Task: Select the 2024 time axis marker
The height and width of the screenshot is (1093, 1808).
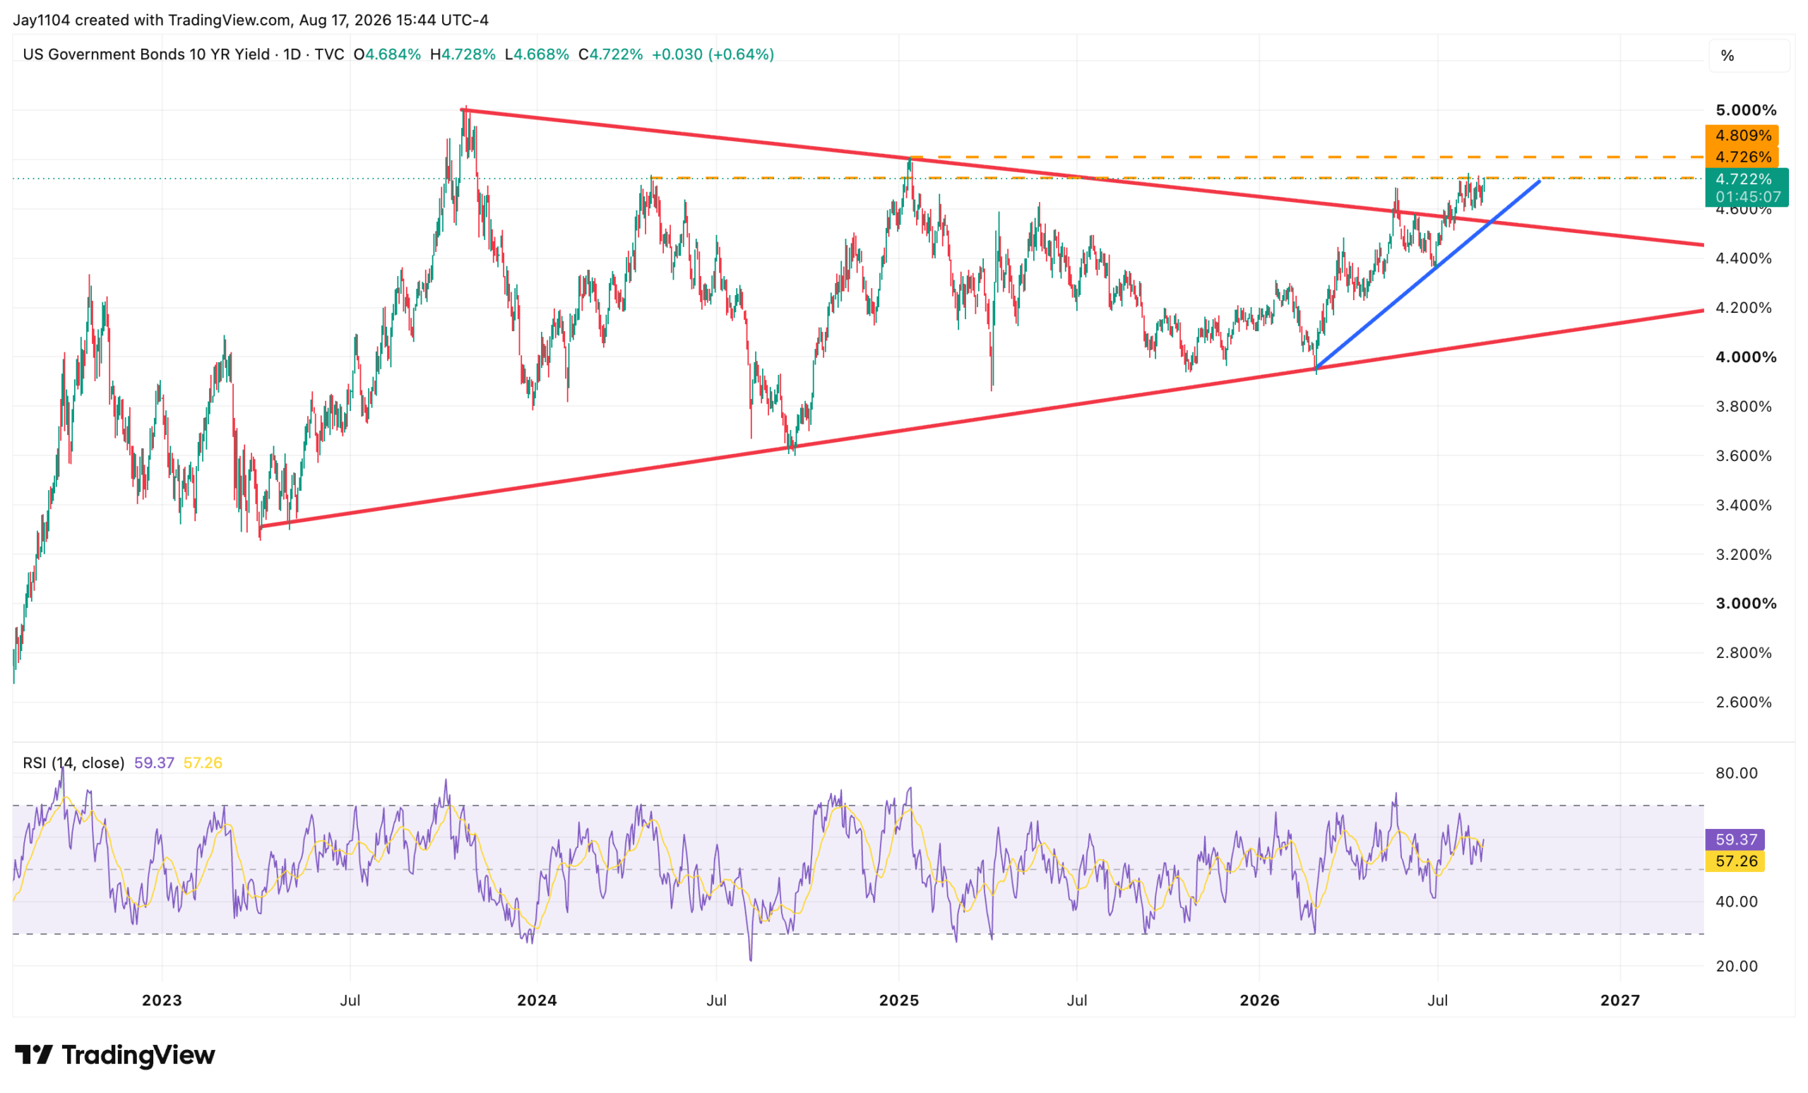Action: 537,1001
